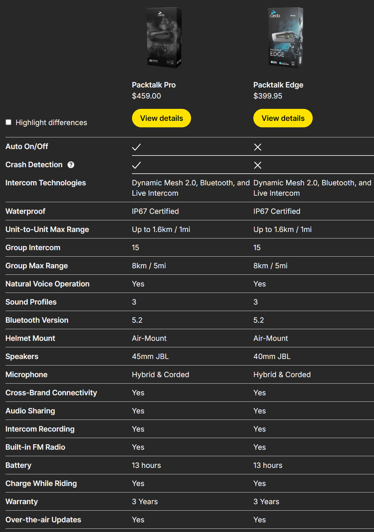Click the Auto On/Off row label

(27, 146)
